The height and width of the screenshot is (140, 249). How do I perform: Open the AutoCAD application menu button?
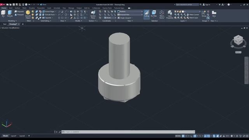point(3,5)
